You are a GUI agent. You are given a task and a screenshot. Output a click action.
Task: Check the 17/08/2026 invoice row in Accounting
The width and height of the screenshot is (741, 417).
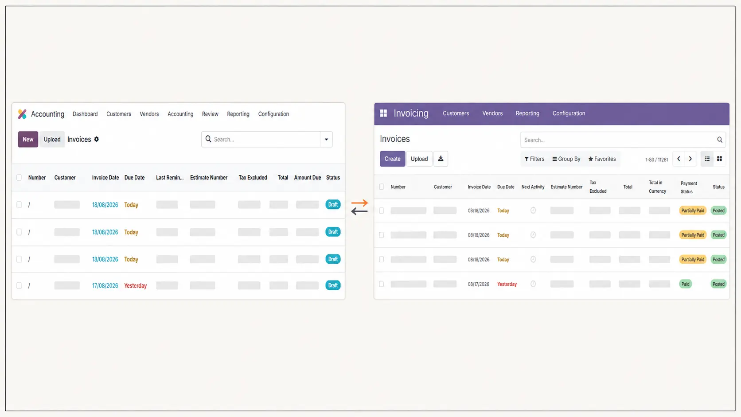(19, 285)
